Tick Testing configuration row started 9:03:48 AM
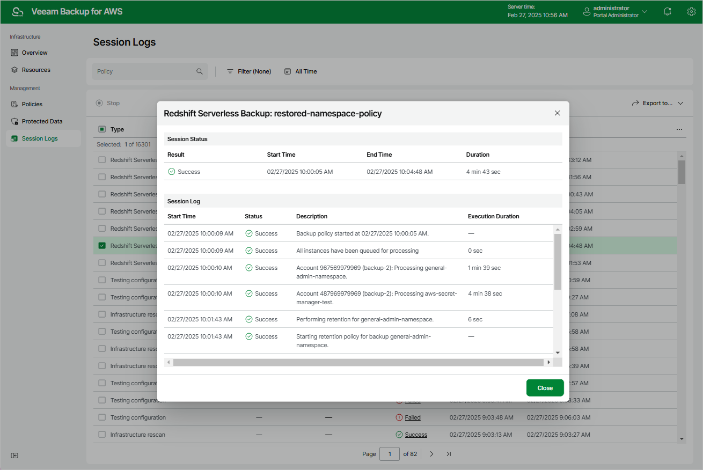 [x=102, y=417]
